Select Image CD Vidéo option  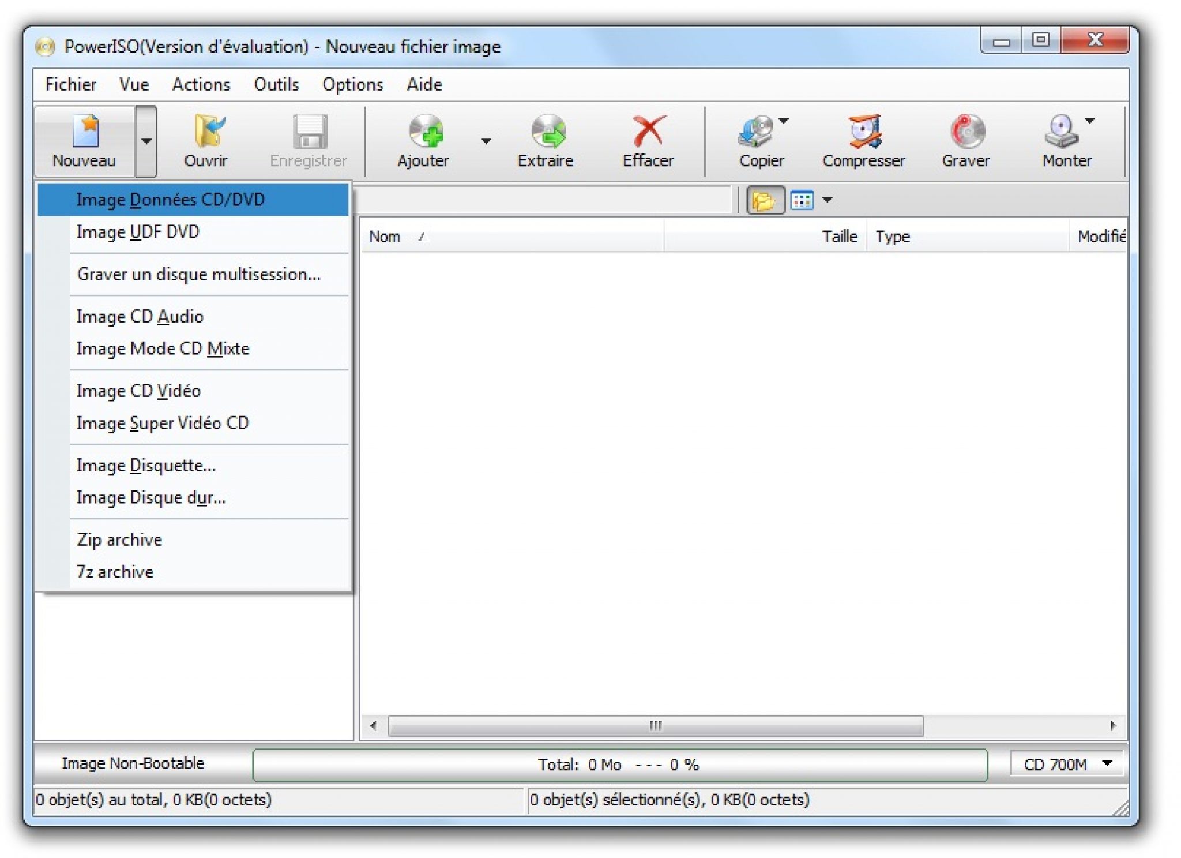(193, 391)
